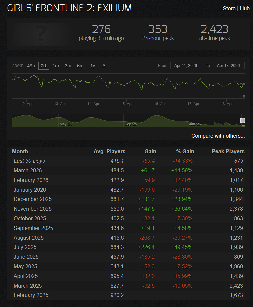
Task: Click the Girls' Frontline 2: Exilium title
Action: coord(69,8)
